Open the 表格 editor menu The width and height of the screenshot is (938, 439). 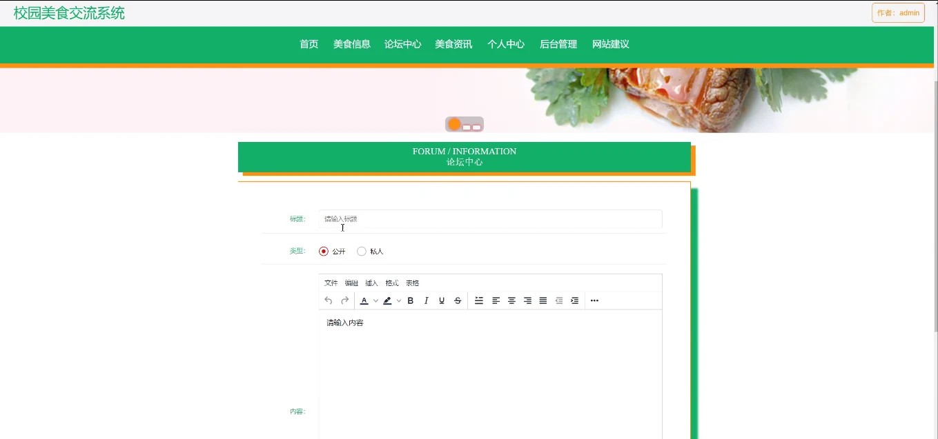click(412, 283)
